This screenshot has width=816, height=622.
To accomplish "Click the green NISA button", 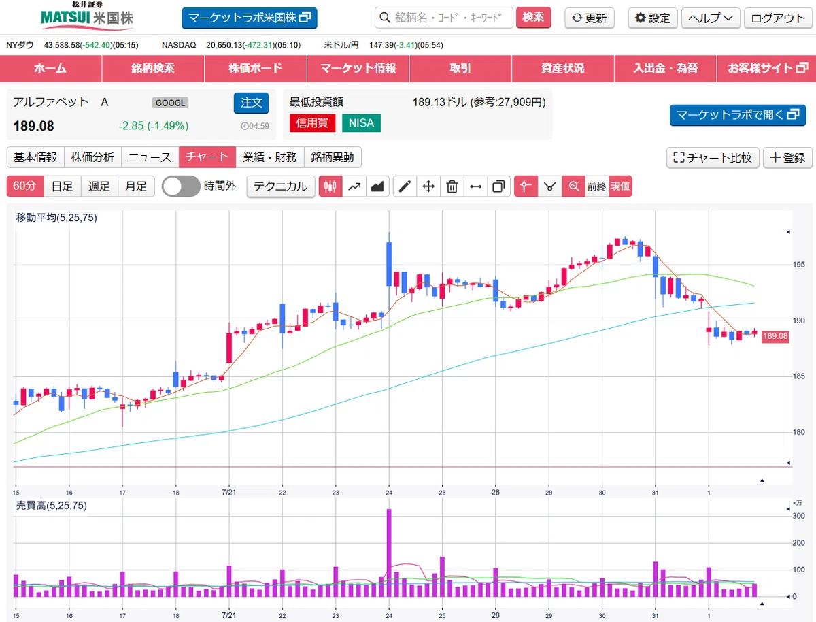I will [x=362, y=123].
